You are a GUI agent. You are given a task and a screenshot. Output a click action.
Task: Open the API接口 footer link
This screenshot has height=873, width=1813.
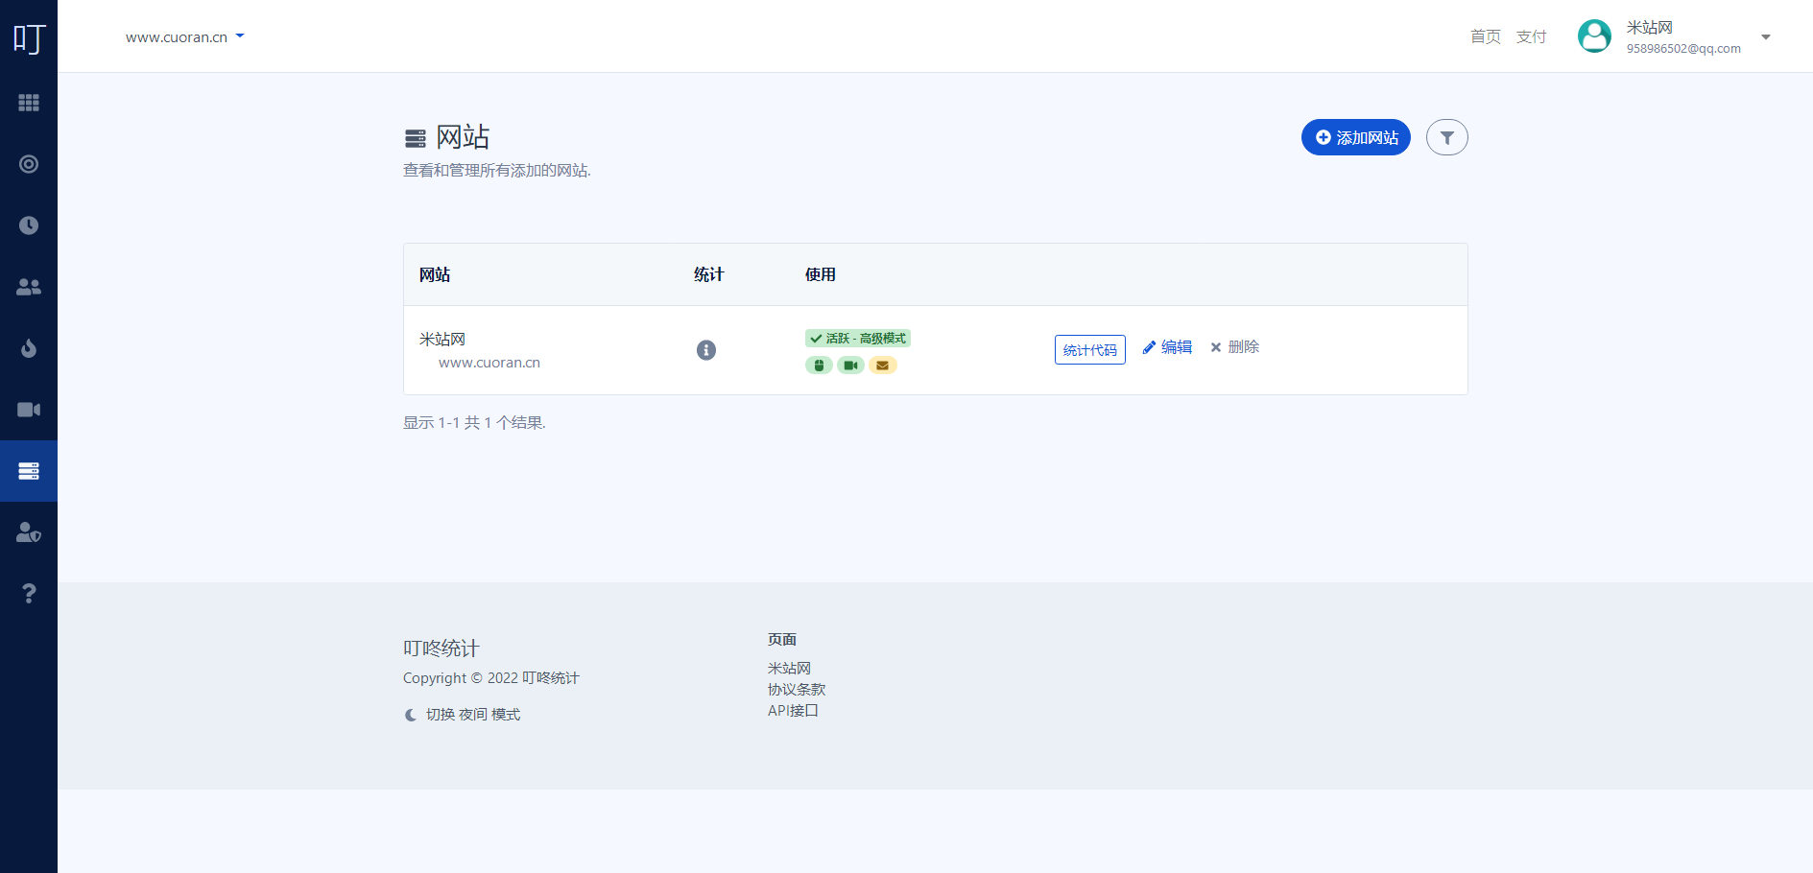793,711
